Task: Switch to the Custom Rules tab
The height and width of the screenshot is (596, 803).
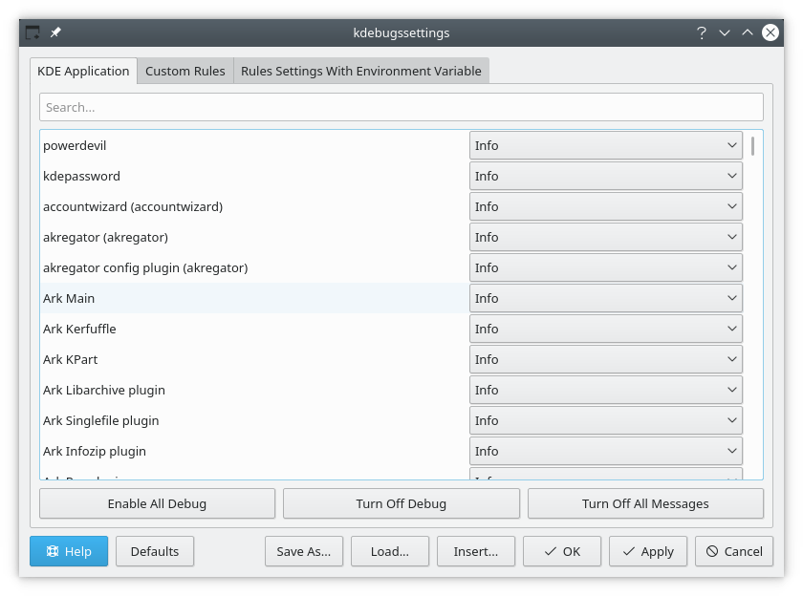Action: click(185, 72)
